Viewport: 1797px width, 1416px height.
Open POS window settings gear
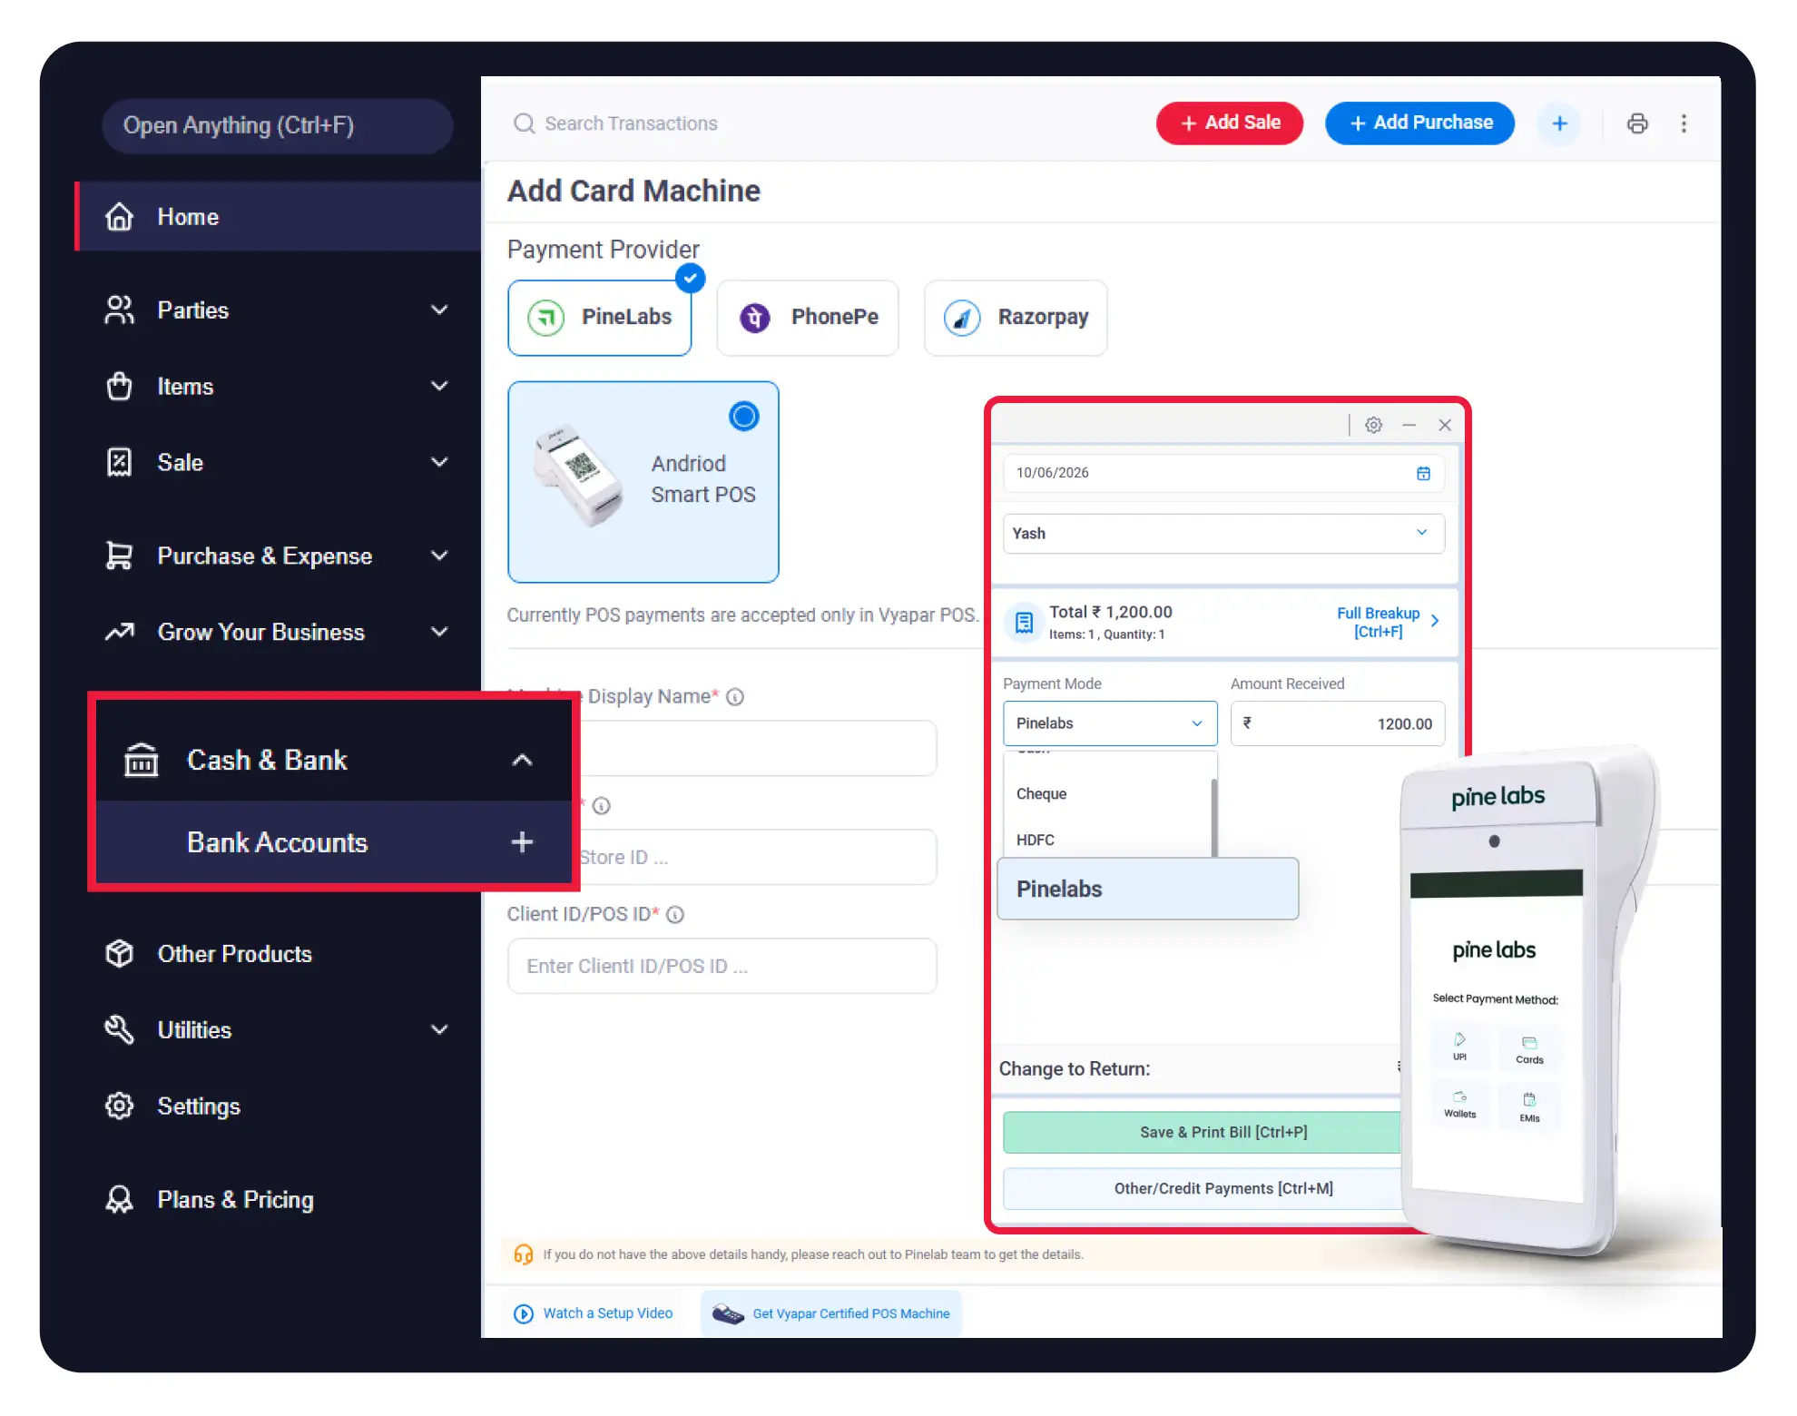1373,425
